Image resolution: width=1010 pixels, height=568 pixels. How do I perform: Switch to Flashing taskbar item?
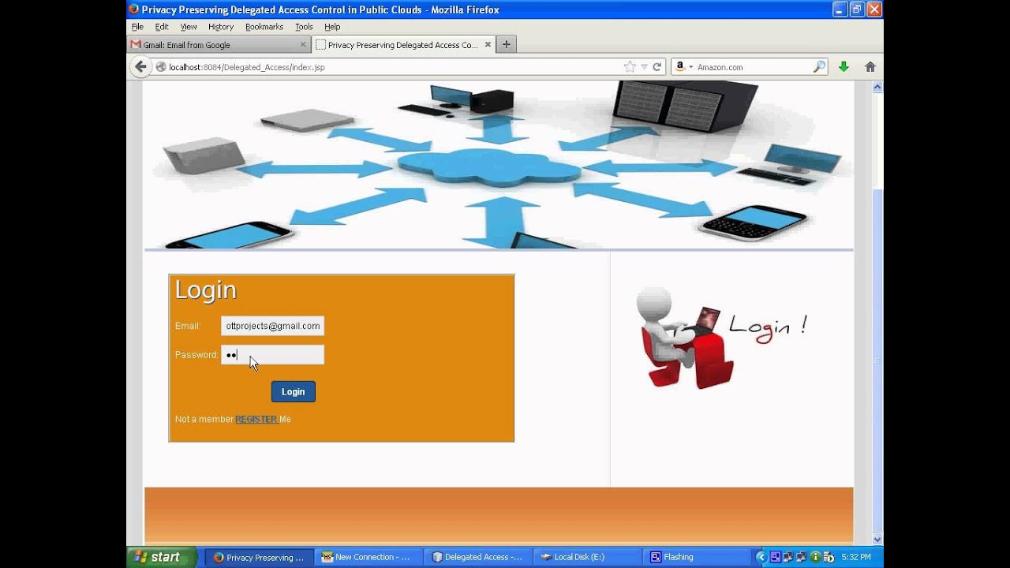(698, 557)
